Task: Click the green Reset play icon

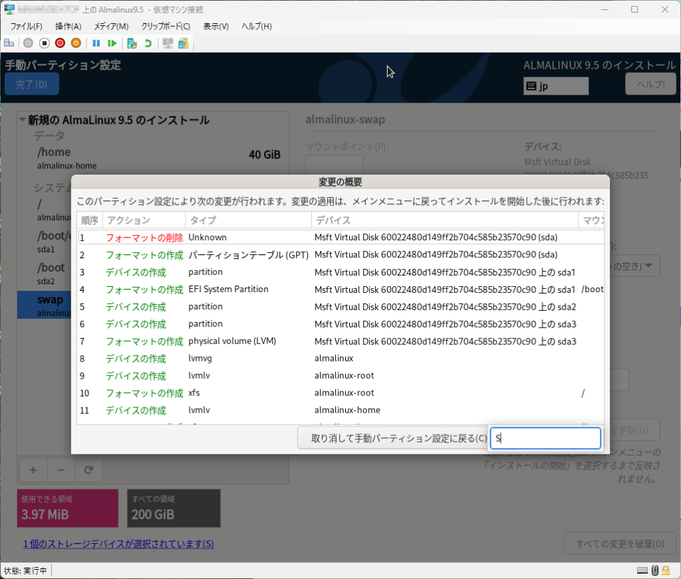Action: coord(112,43)
